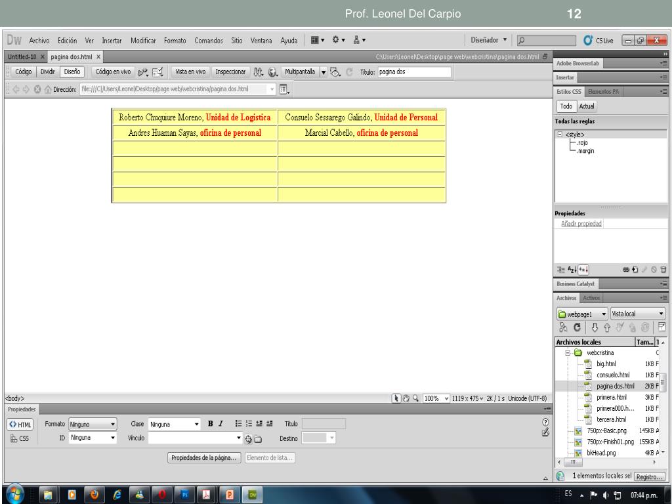672x504 pixels.
Task: Switch Propiedades to HTML mode
Action: (20, 425)
